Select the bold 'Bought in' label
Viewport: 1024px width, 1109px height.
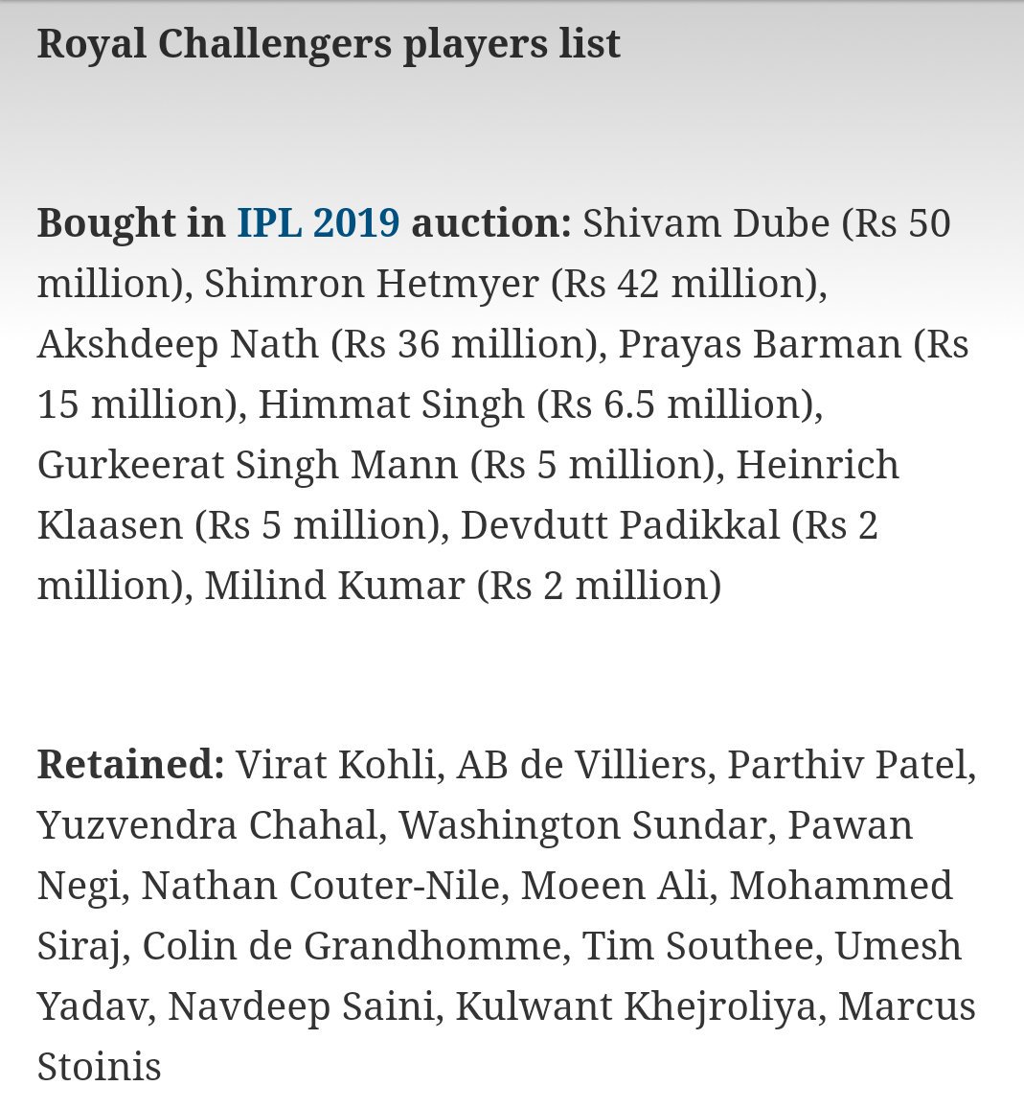[x=131, y=222]
